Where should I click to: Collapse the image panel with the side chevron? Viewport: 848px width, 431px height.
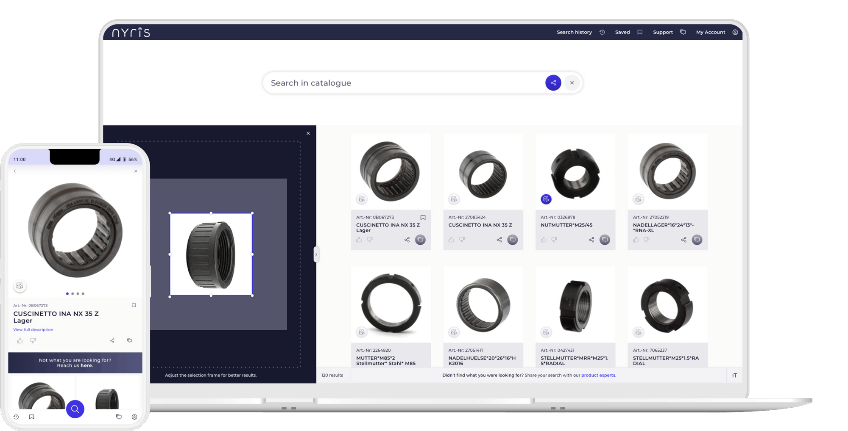tap(316, 254)
